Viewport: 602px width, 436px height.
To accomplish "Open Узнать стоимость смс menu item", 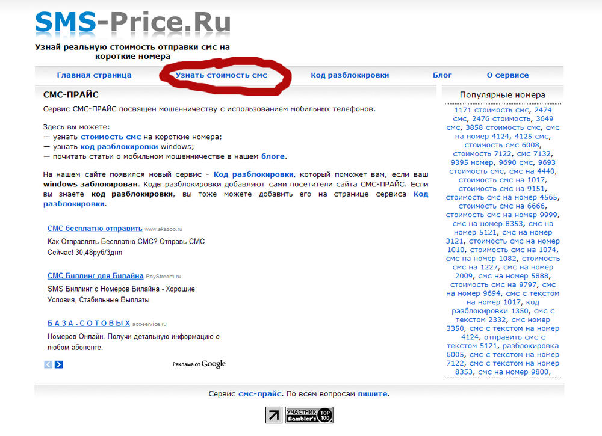I will point(221,75).
